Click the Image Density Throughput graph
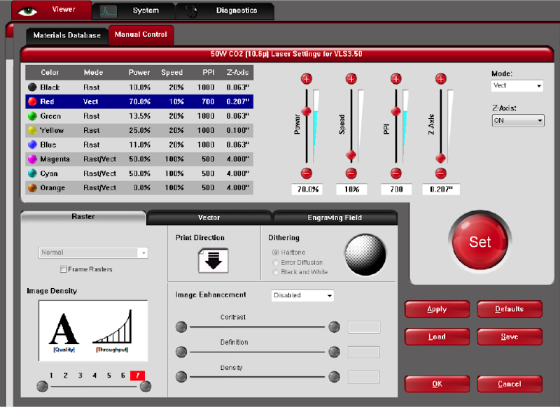The height and width of the screenshot is (407, 560). tap(112, 327)
